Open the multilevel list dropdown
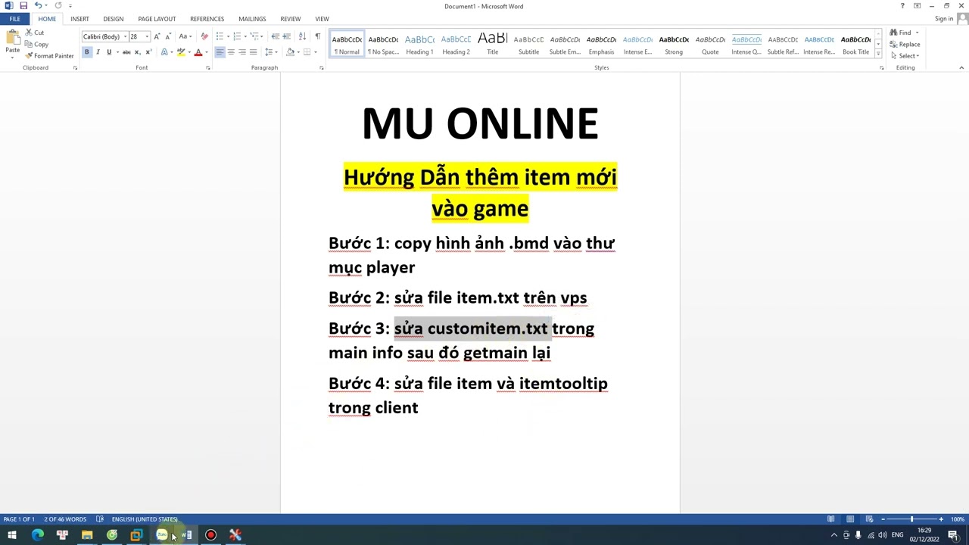Image resolution: width=969 pixels, height=545 pixels. (263, 36)
